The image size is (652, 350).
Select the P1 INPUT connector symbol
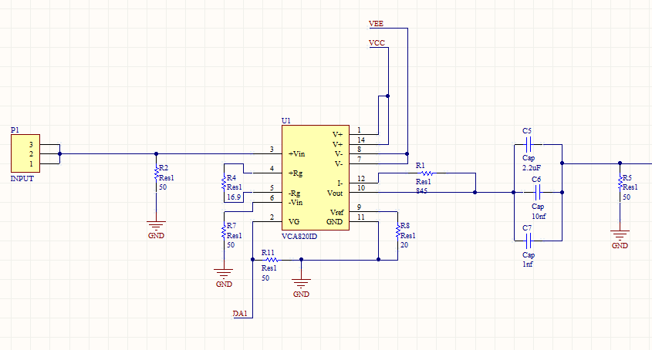[25, 153]
